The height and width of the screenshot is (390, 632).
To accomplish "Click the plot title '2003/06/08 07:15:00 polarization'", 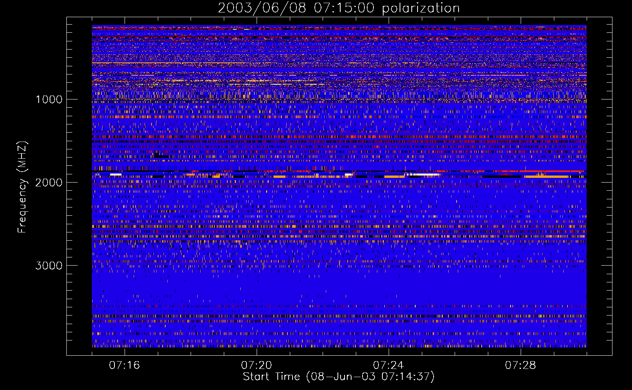I will tap(339, 8).
